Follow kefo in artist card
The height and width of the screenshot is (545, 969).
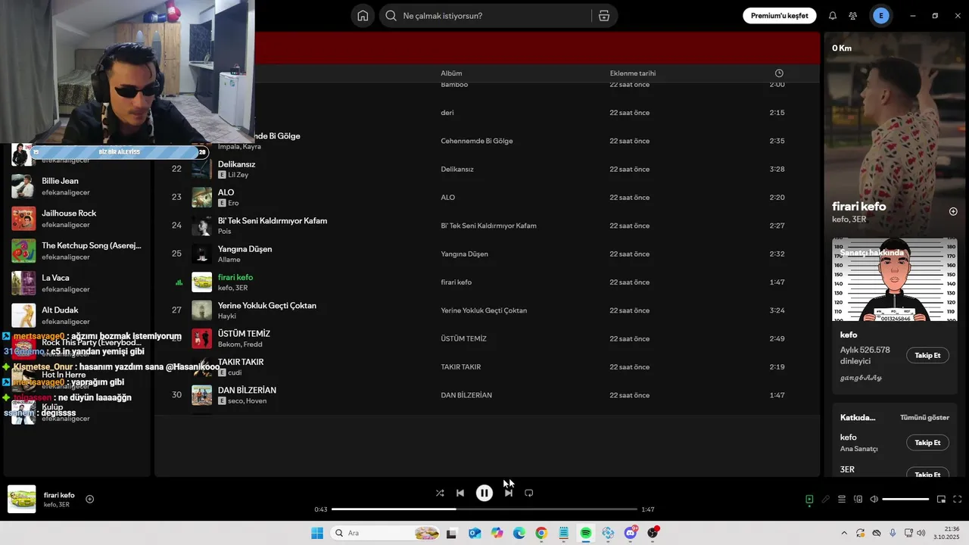tap(927, 356)
